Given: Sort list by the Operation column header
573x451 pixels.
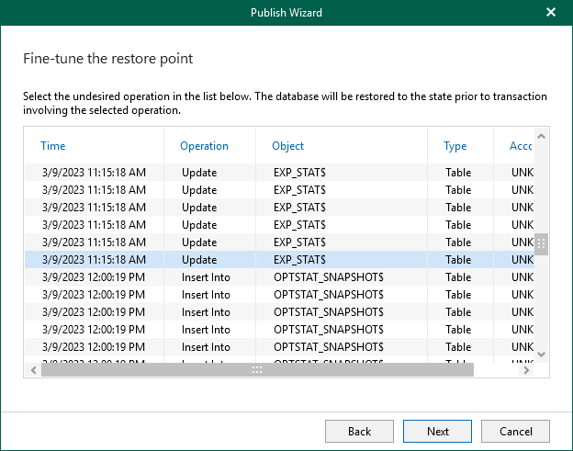Looking at the screenshot, I should click(x=204, y=146).
